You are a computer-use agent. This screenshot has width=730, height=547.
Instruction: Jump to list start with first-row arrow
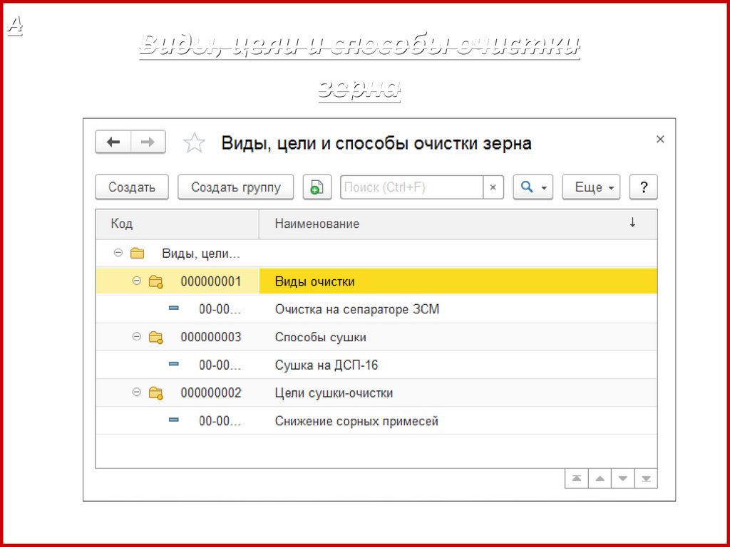[x=576, y=479]
